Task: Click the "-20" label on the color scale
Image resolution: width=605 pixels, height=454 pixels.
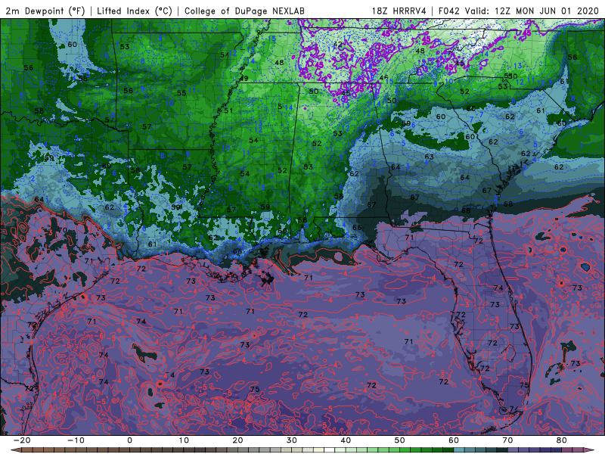Action: point(22,440)
